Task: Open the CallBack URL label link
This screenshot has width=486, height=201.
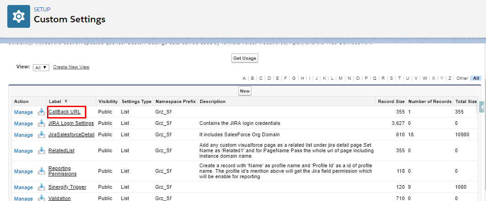Action: click(64, 112)
